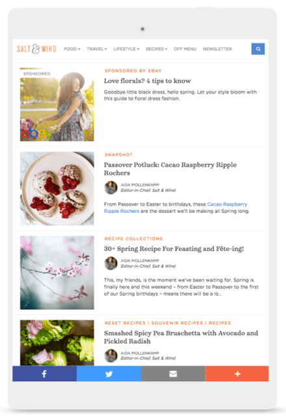Open the Recipe Collections category link
Viewport: 286px width, 417px height.
click(x=133, y=239)
